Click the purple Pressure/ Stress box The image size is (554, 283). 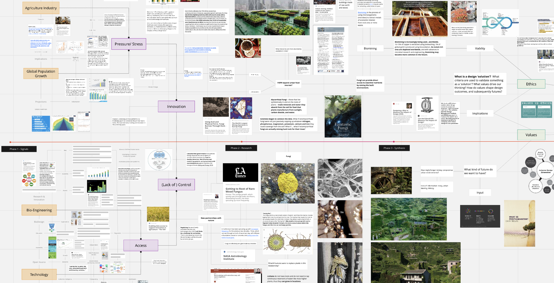pyautogui.click(x=129, y=44)
